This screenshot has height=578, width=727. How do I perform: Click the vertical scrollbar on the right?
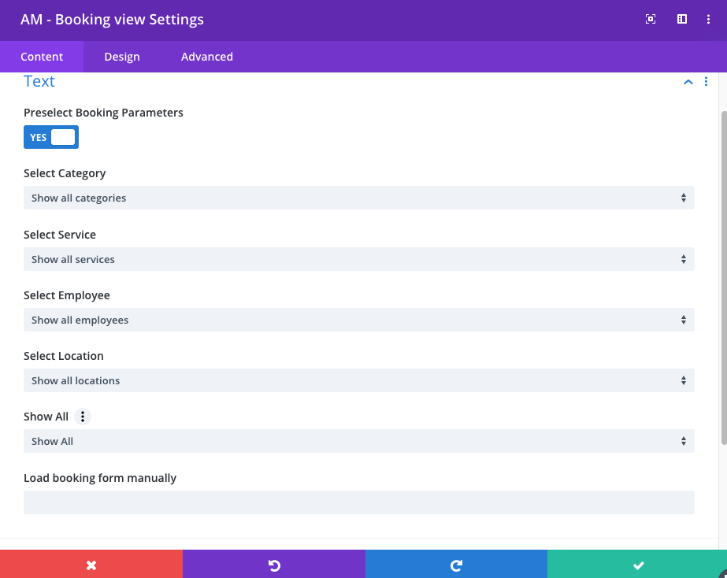click(x=723, y=276)
